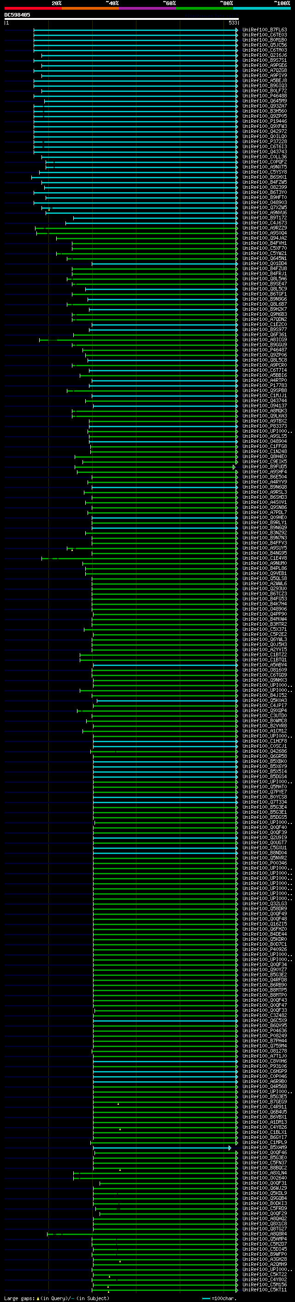Image resolution: width=295 pixels, height=1302 pixels.
Task: Click UniRef100_Q7T334 hit label
Action: (265, 802)
